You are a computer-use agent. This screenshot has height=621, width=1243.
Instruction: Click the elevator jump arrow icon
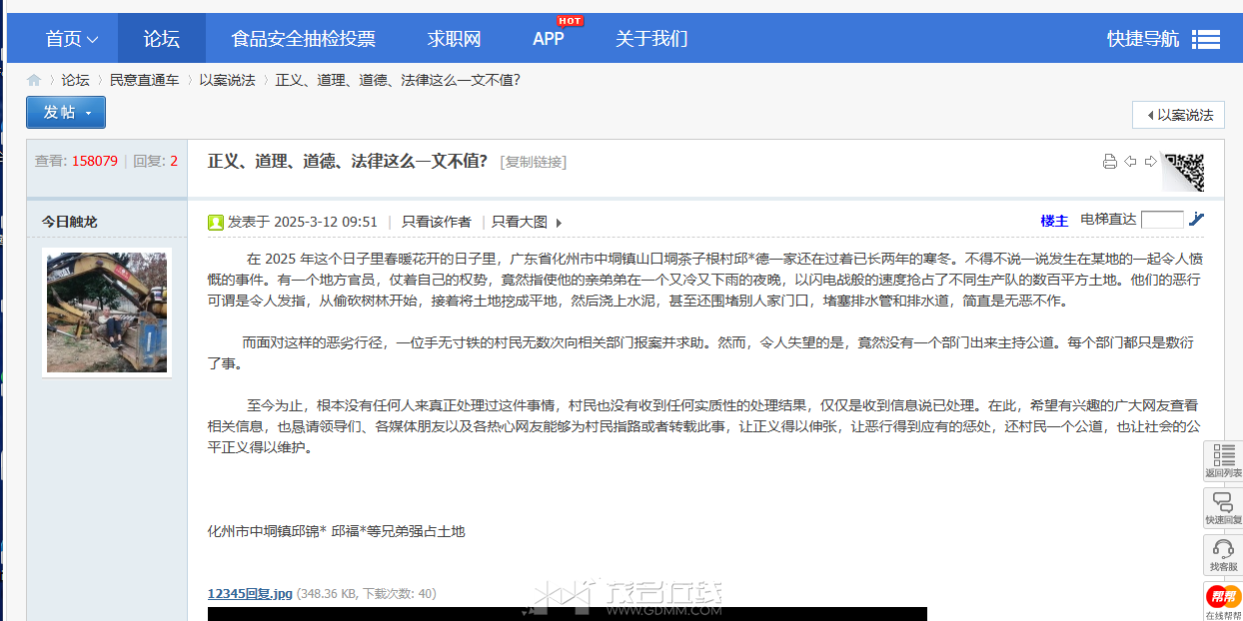(x=1197, y=220)
